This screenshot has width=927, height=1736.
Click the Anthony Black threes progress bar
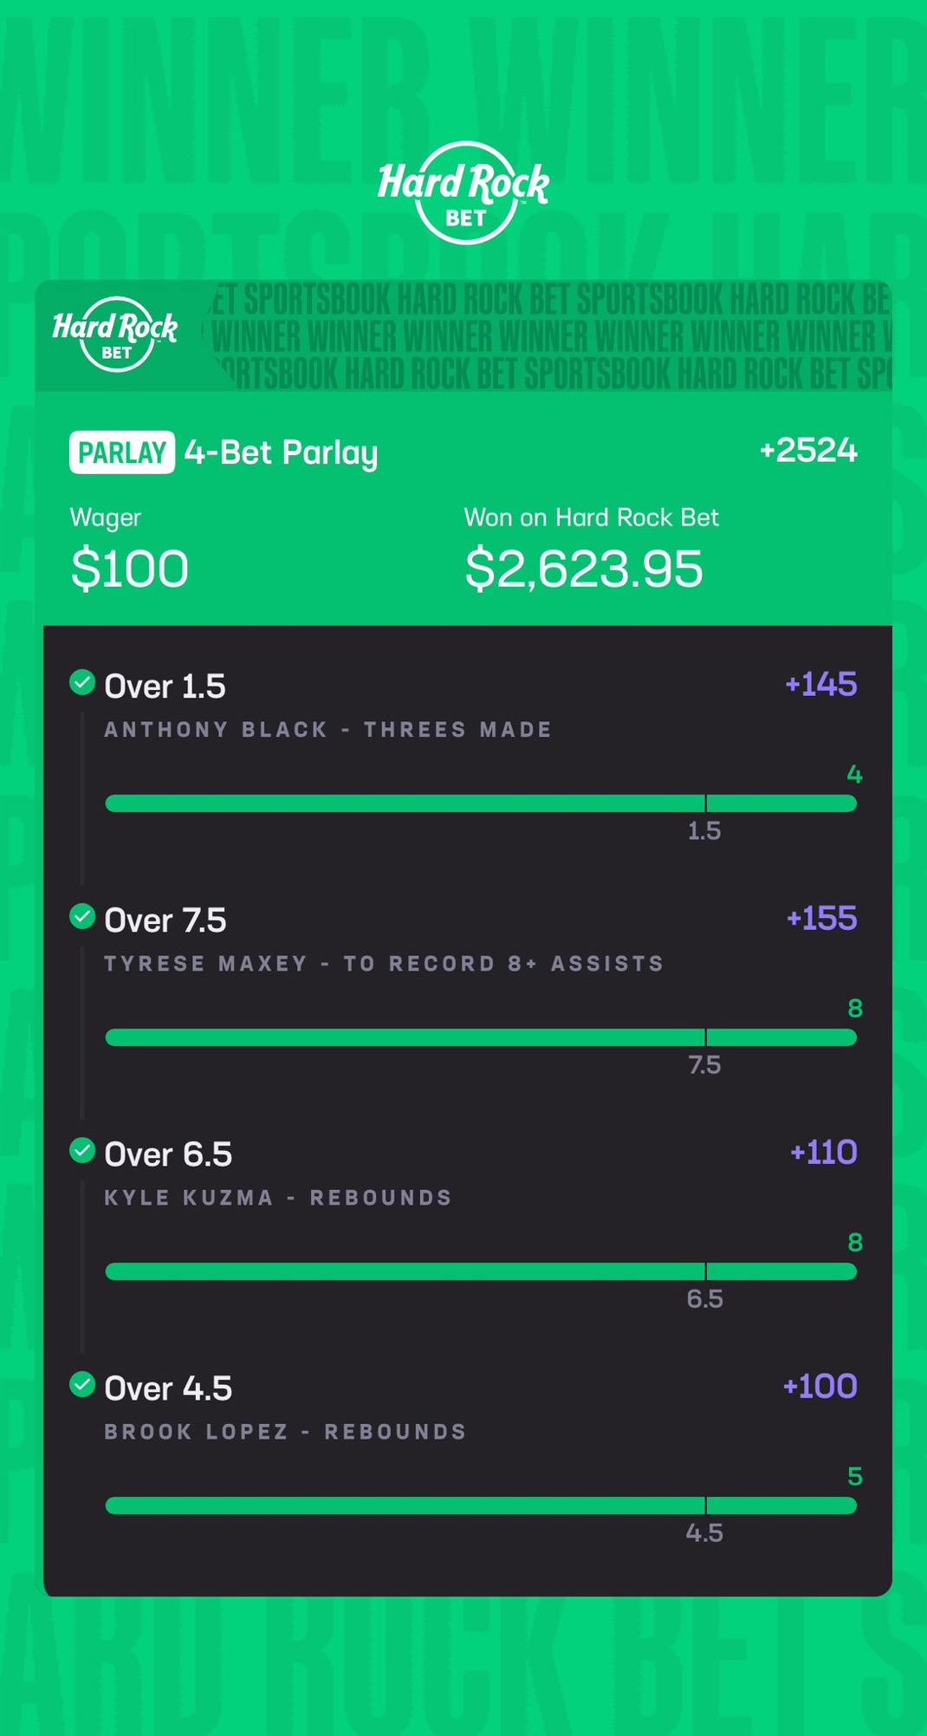pyautogui.click(x=481, y=803)
